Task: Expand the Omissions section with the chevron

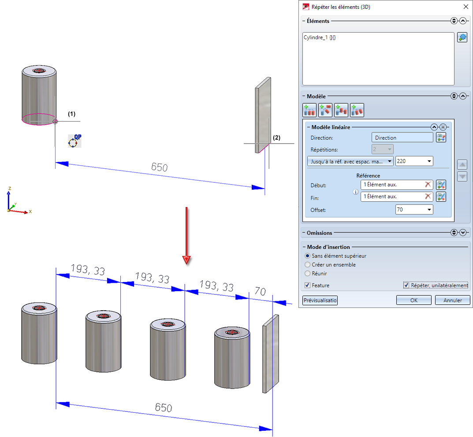Action: 462,233
